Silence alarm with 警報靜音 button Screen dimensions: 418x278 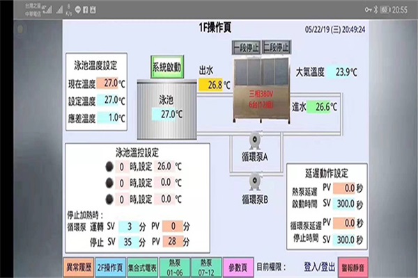pyautogui.click(x=353, y=268)
